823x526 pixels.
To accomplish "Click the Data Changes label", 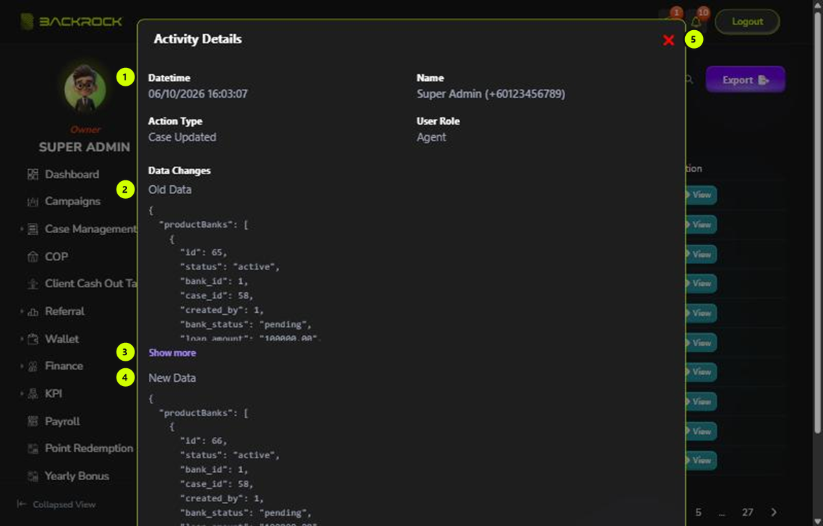I will tap(180, 170).
